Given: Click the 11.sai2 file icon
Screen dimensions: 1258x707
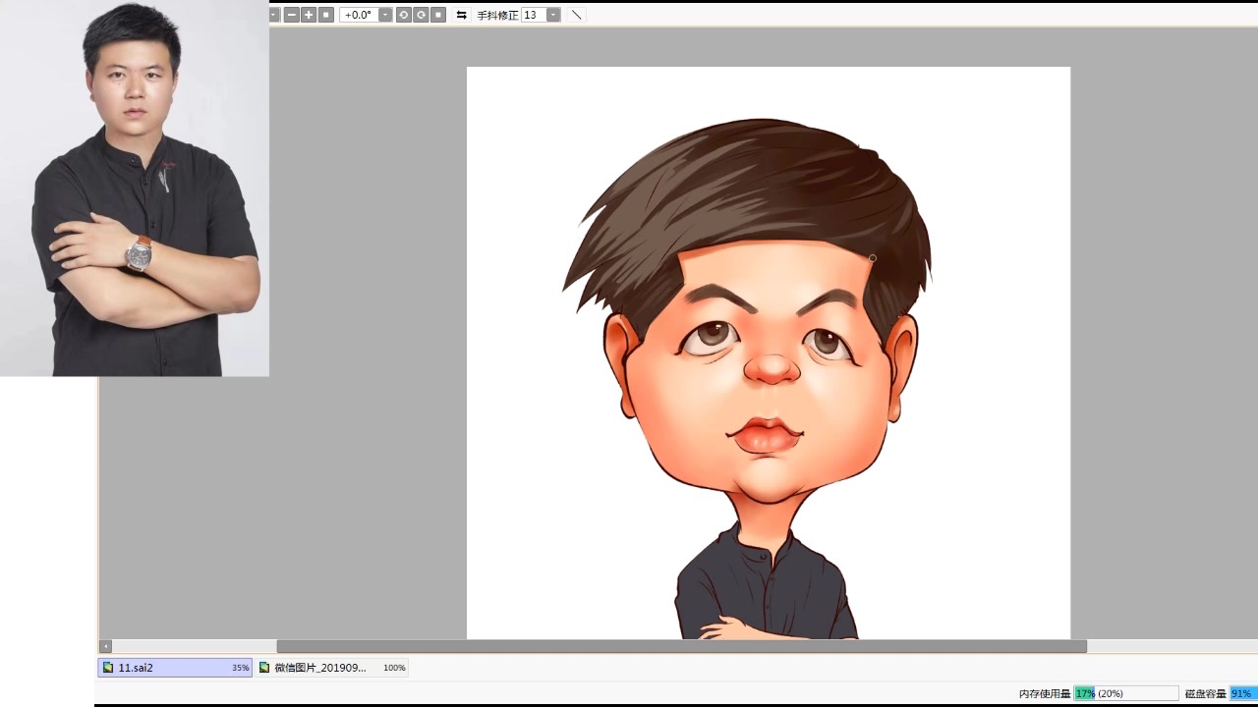Looking at the screenshot, I should (108, 668).
